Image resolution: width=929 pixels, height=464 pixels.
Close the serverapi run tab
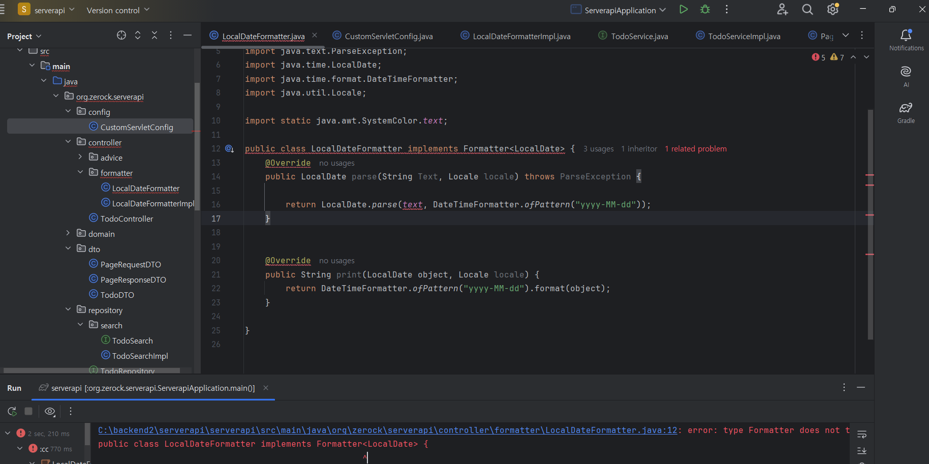266,388
